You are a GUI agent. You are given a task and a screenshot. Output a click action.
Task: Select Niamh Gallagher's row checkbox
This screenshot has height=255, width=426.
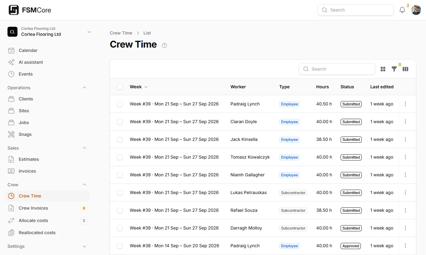coord(120,175)
